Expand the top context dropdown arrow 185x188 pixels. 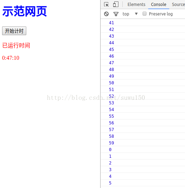[136, 14]
